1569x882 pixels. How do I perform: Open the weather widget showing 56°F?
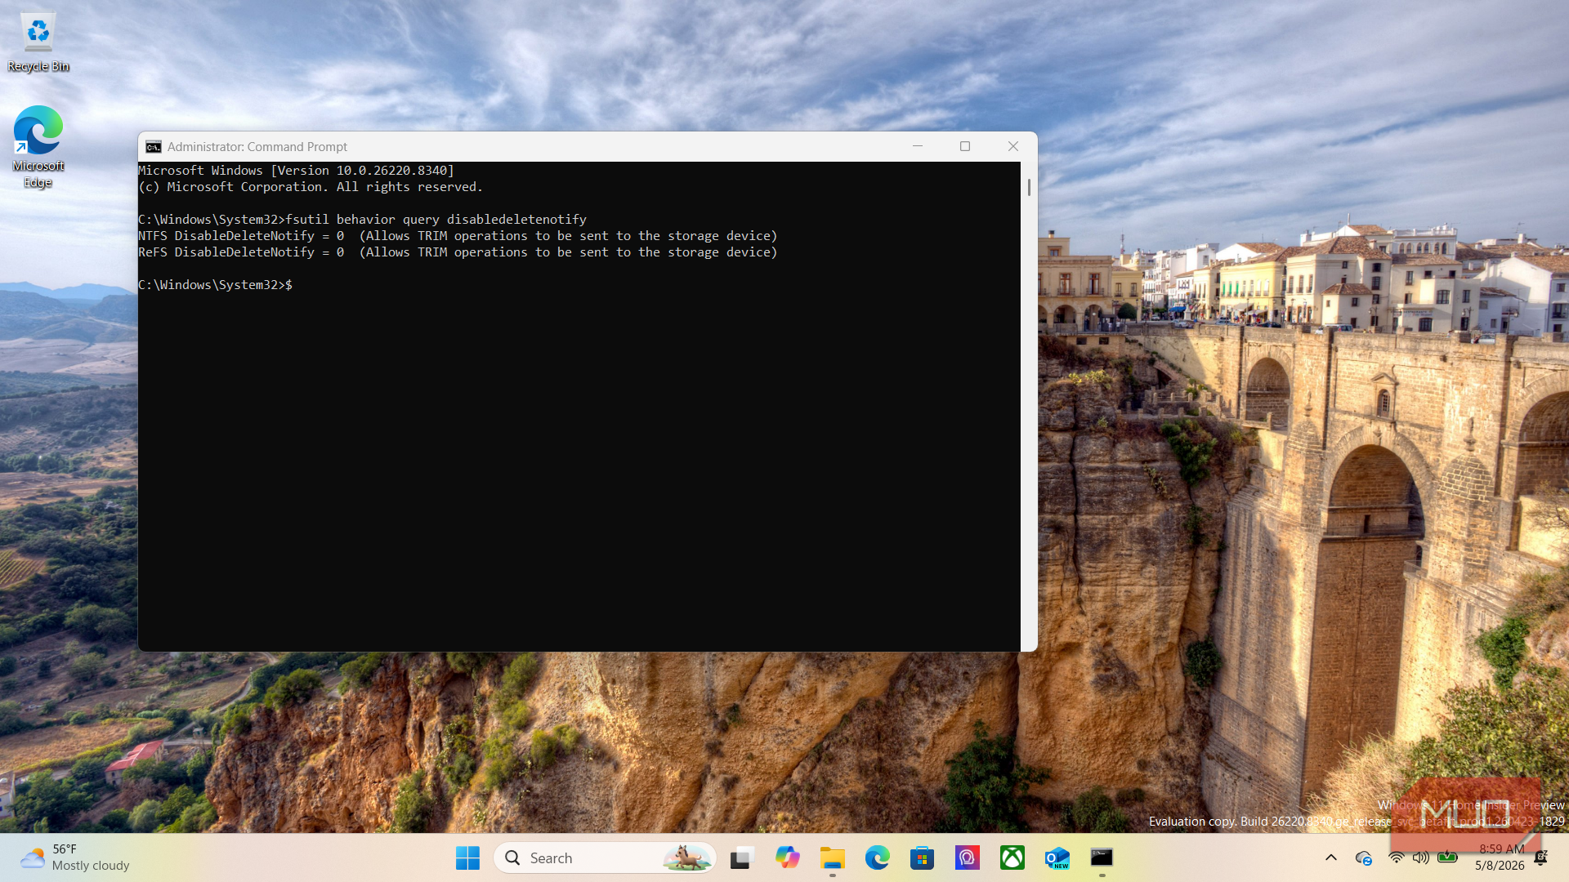(75, 857)
